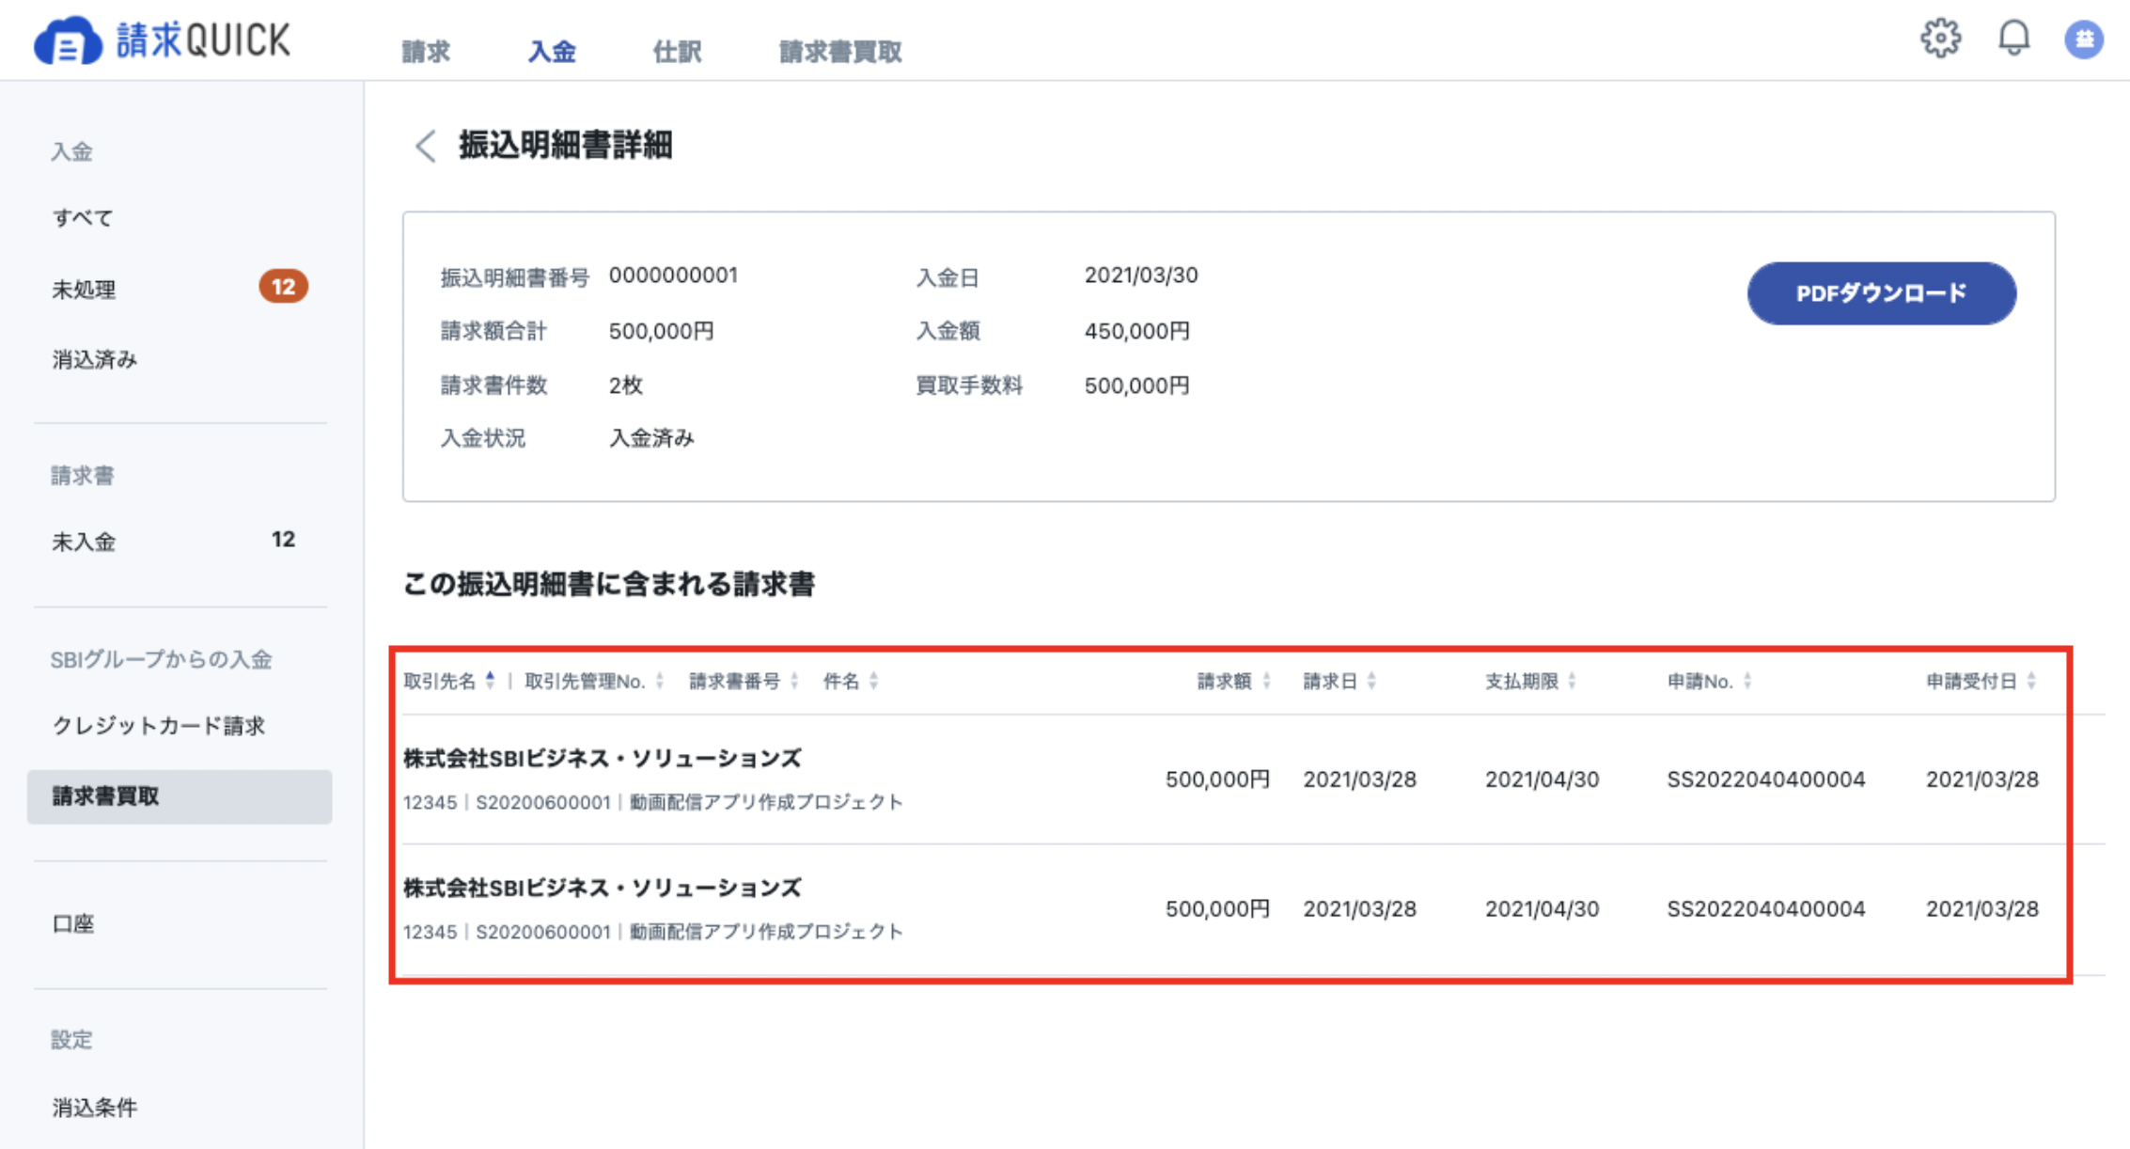Click the 入金額 value 450,000円
Screen dimensions: 2130x1149
click(x=1137, y=331)
